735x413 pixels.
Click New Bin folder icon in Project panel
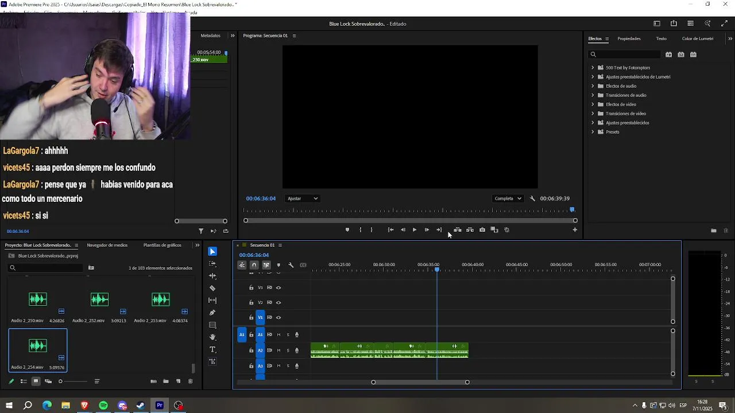coord(165,381)
